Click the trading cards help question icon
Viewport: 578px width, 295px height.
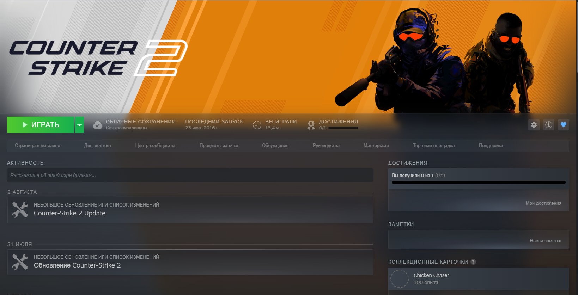(x=473, y=262)
